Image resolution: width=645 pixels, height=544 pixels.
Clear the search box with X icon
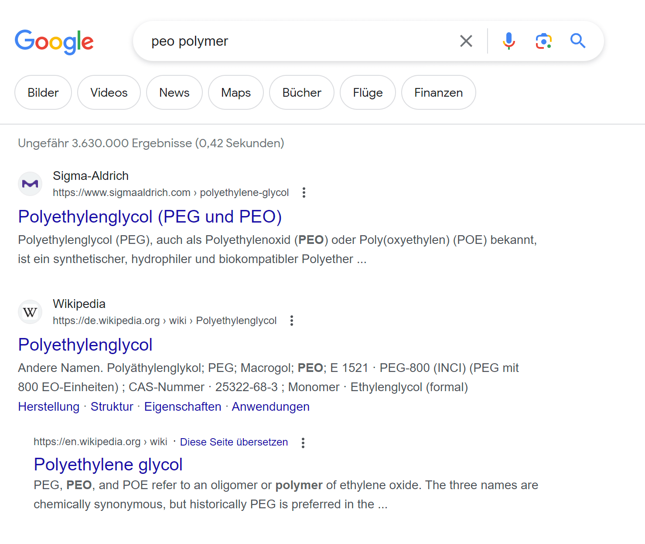pyautogui.click(x=466, y=41)
